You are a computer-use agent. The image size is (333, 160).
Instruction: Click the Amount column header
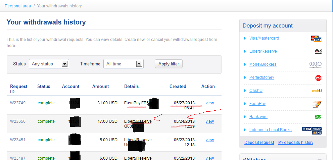click(101, 86)
